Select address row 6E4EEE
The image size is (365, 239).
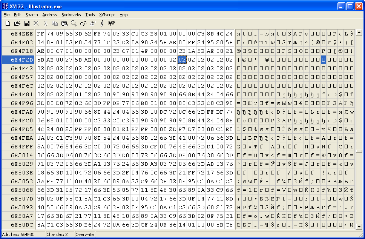point(18,34)
